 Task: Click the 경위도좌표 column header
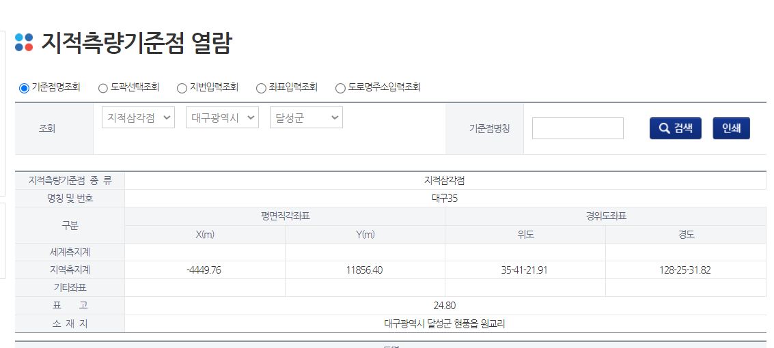[x=606, y=216]
